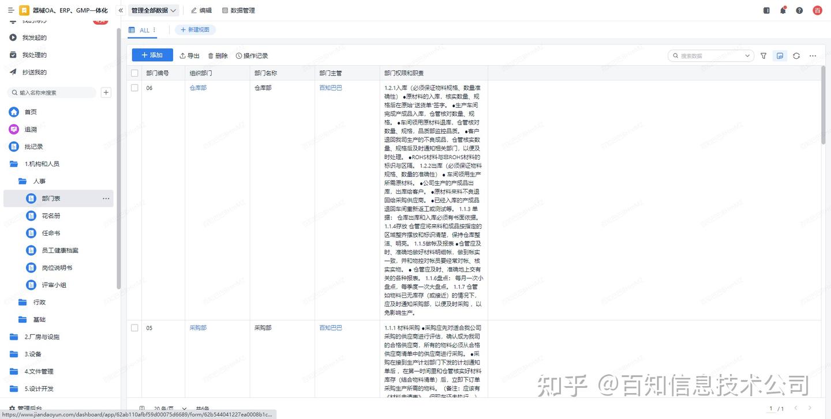
Task: Check the select-all checkbox in table header
Action: pyautogui.click(x=134, y=73)
